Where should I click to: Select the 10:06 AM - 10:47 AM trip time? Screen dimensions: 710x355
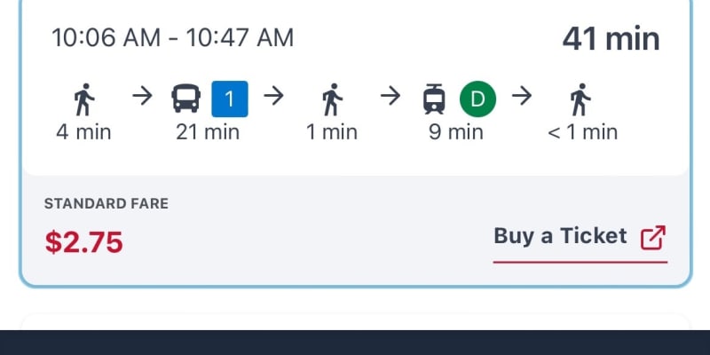tap(172, 37)
